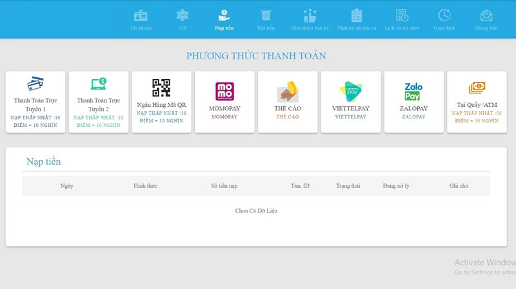Choose Thanh Toán Trực Tuyến 1 option
The height and width of the screenshot is (289, 516).
(x=35, y=102)
